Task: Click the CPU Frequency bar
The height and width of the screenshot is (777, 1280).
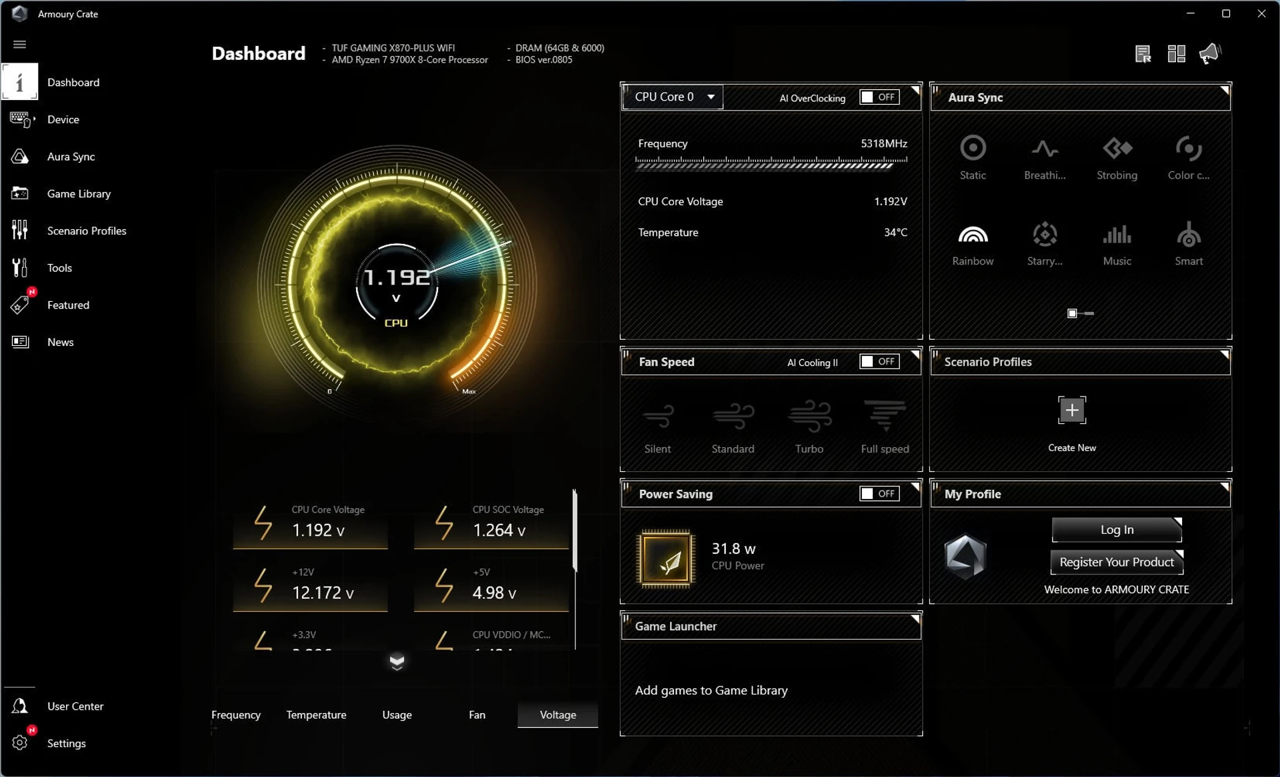Action: point(771,163)
